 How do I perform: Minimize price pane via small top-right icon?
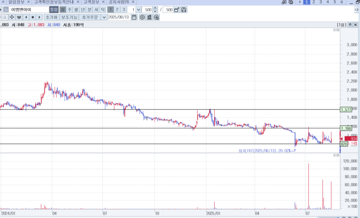tap(334, 30)
